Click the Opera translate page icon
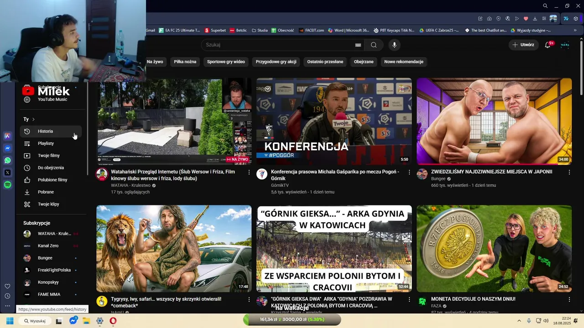The width and height of the screenshot is (584, 328). (508, 19)
